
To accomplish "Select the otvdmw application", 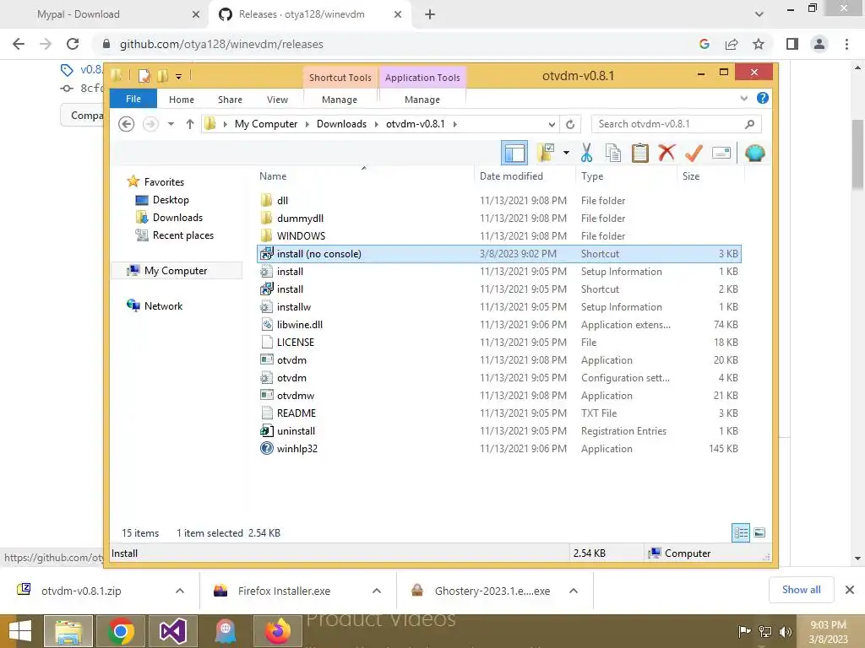I will click(499, 396).
